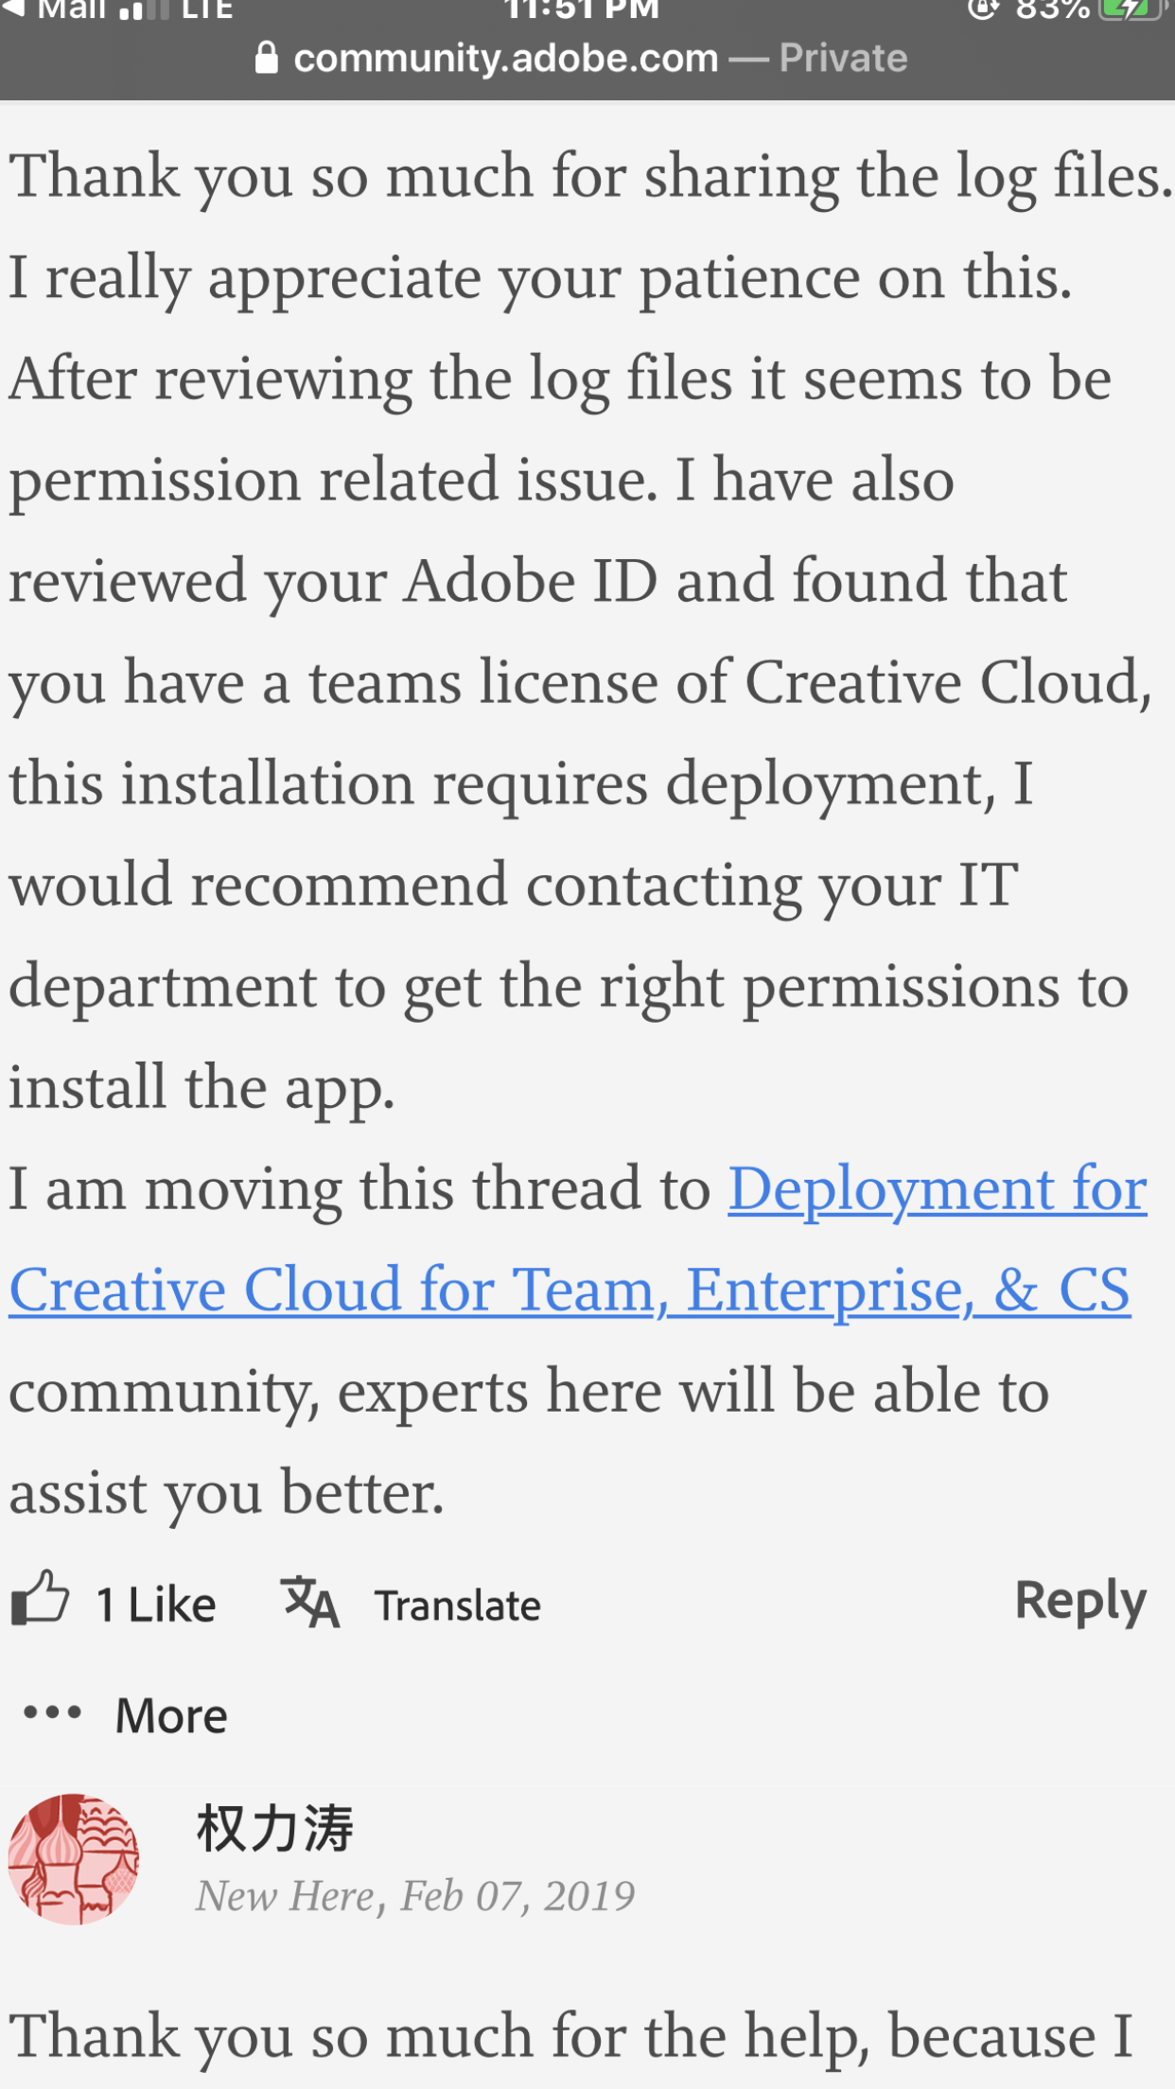Tap the Private browsing label
This screenshot has width=1175, height=2089.
843,59
